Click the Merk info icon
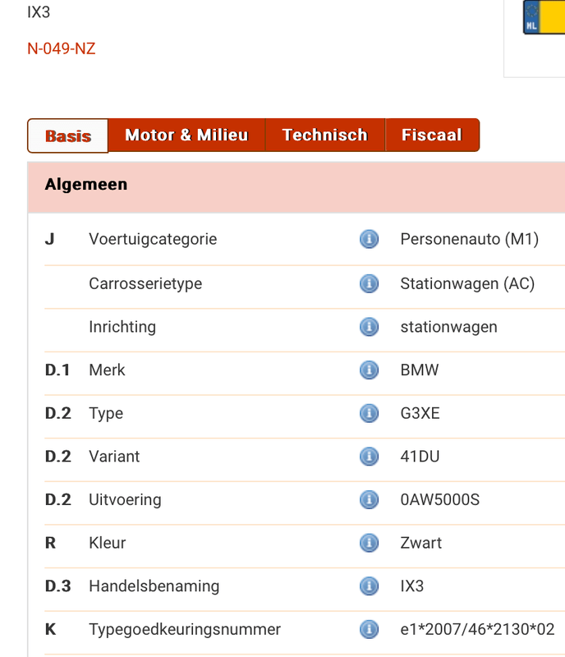This screenshot has width=565, height=657. [370, 370]
